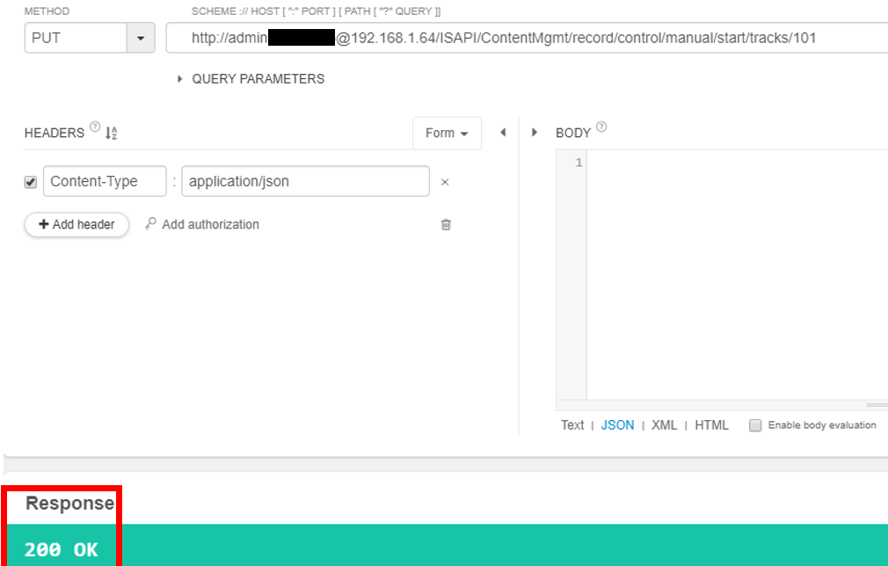Image resolution: width=888 pixels, height=566 pixels.
Task: Open the Form view dropdown
Action: (447, 134)
